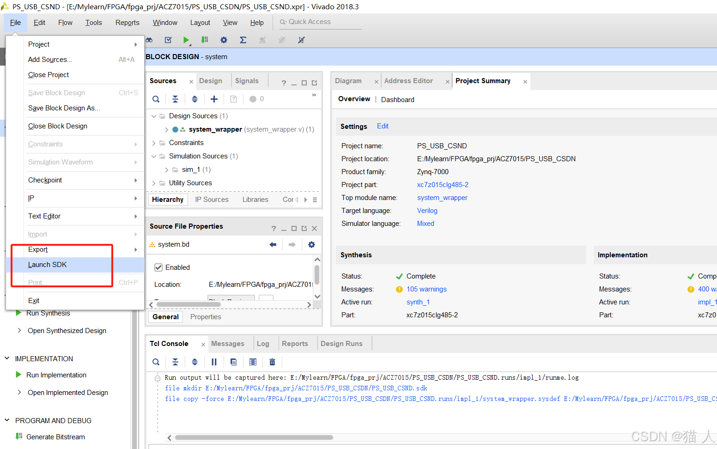Open Source File Properties settings gear
The width and height of the screenshot is (717, 449).
pyautogui.click(x=311, y=244)
